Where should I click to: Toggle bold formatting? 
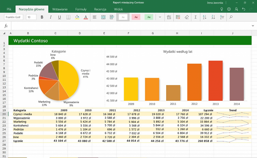click(x=42, y=17)
